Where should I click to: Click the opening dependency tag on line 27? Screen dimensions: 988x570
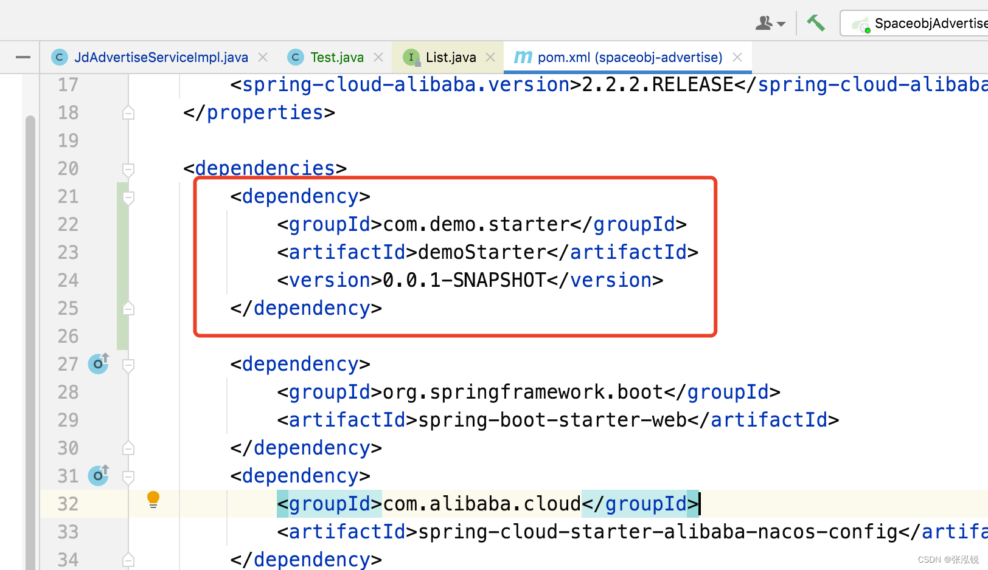(x=300, y=364)
